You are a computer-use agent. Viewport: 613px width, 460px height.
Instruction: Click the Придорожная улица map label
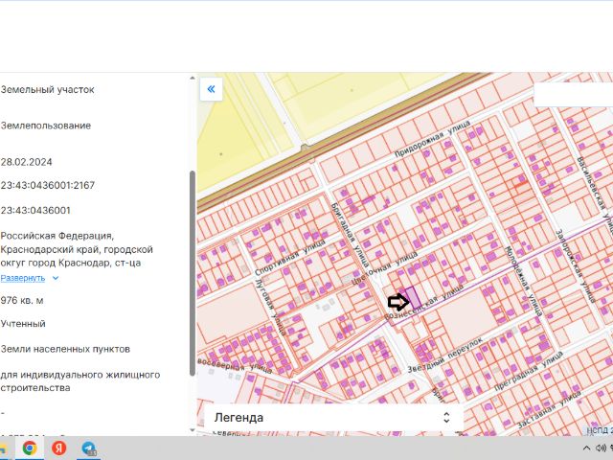click(x=432, y=139)
